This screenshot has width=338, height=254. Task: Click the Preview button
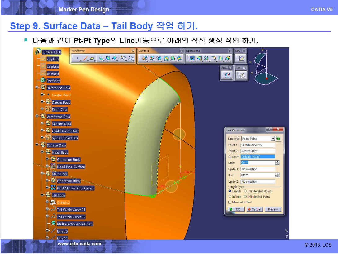(x=273, y=209)
